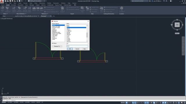Image resolution: width=186 pixels, height=104 pixels.
Task: Toggle the drawing Grid display in status bar
Action: [x=127, y=103]
